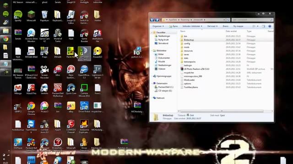Click the Explorer back arrow button
The image size is (293, 164).
click(x=152, y=20)
